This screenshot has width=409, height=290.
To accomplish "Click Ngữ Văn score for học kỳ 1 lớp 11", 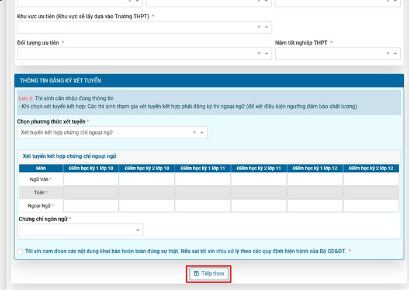I will point(203,179).
